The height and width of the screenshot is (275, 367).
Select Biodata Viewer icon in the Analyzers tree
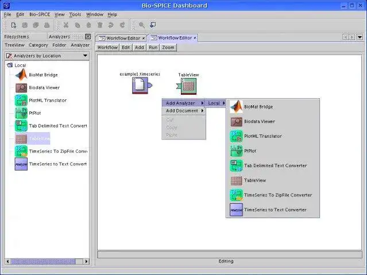(21, 88)
